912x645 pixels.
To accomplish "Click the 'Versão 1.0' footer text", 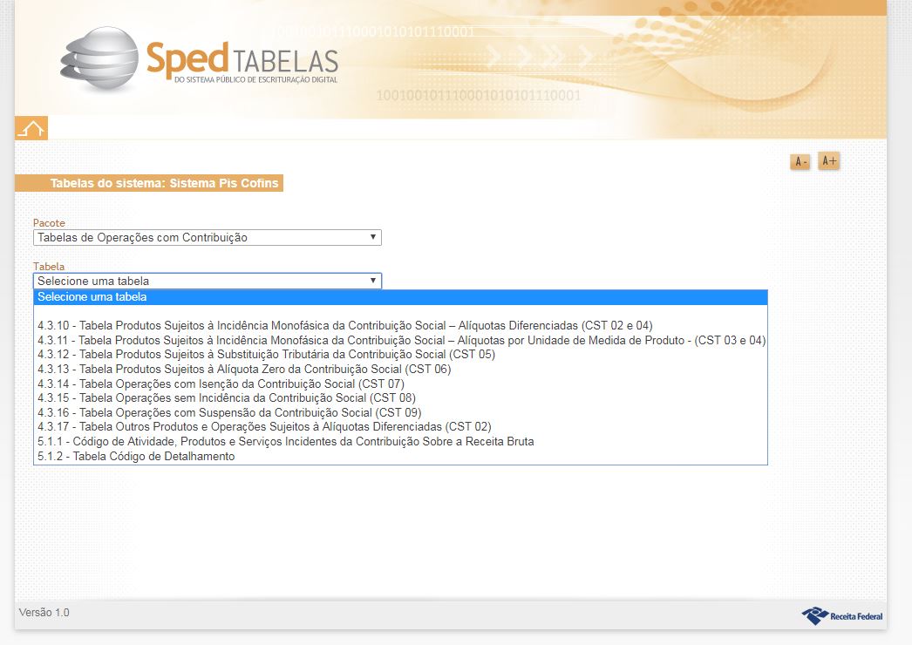I will (44, 613).
